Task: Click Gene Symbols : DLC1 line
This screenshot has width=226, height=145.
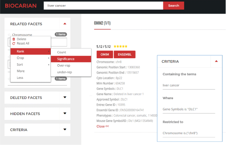Action: coord(110,88)
